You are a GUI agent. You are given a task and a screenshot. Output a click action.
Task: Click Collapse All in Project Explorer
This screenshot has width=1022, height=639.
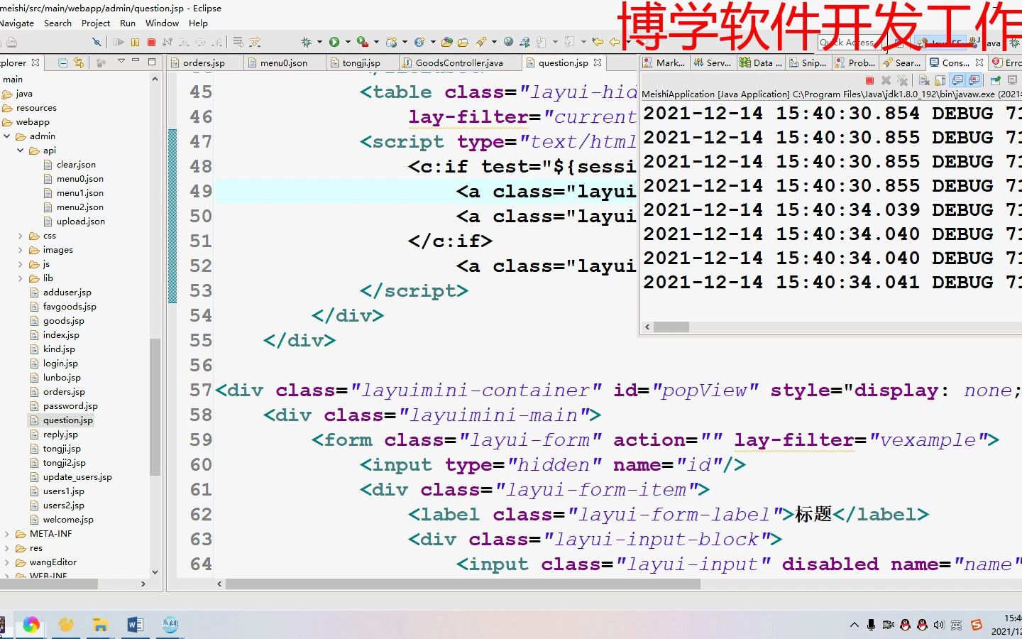coord(62,62)
